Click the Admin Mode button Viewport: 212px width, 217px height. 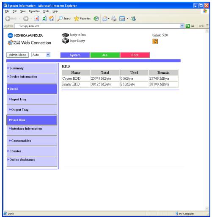(17, 55)
